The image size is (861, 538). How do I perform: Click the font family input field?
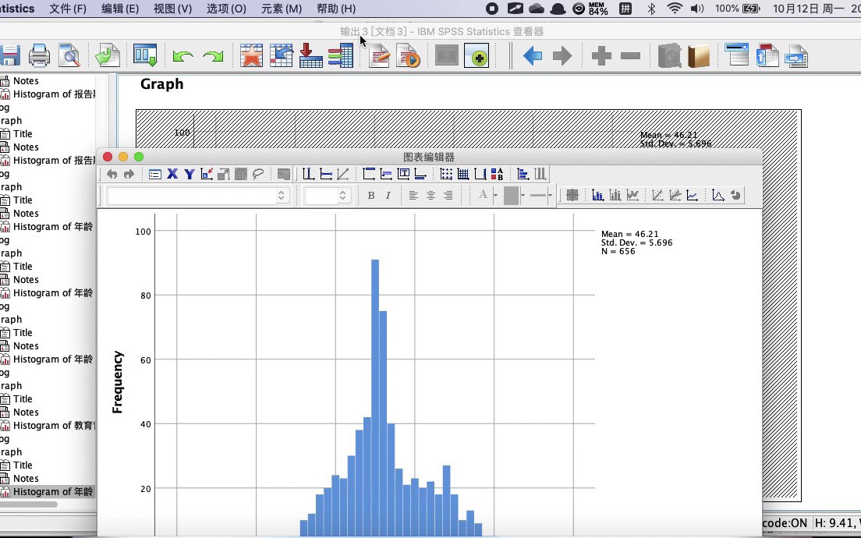click(x=192, y=196)
